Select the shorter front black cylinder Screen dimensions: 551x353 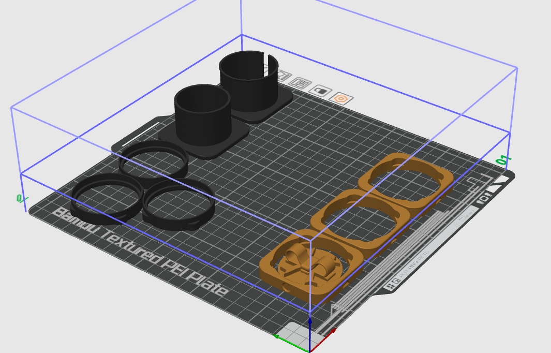pos(202,116)
